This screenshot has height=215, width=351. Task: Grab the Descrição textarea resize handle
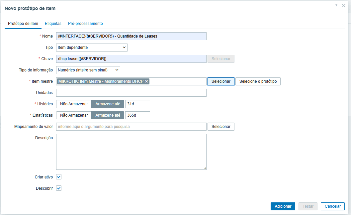(x=205, y=168)
